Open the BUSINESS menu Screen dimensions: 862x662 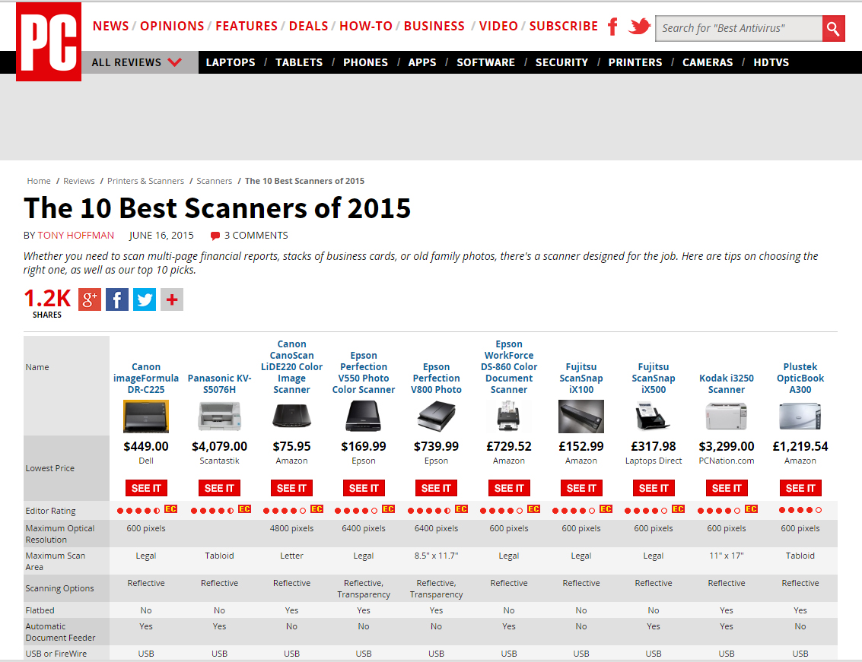434,26
